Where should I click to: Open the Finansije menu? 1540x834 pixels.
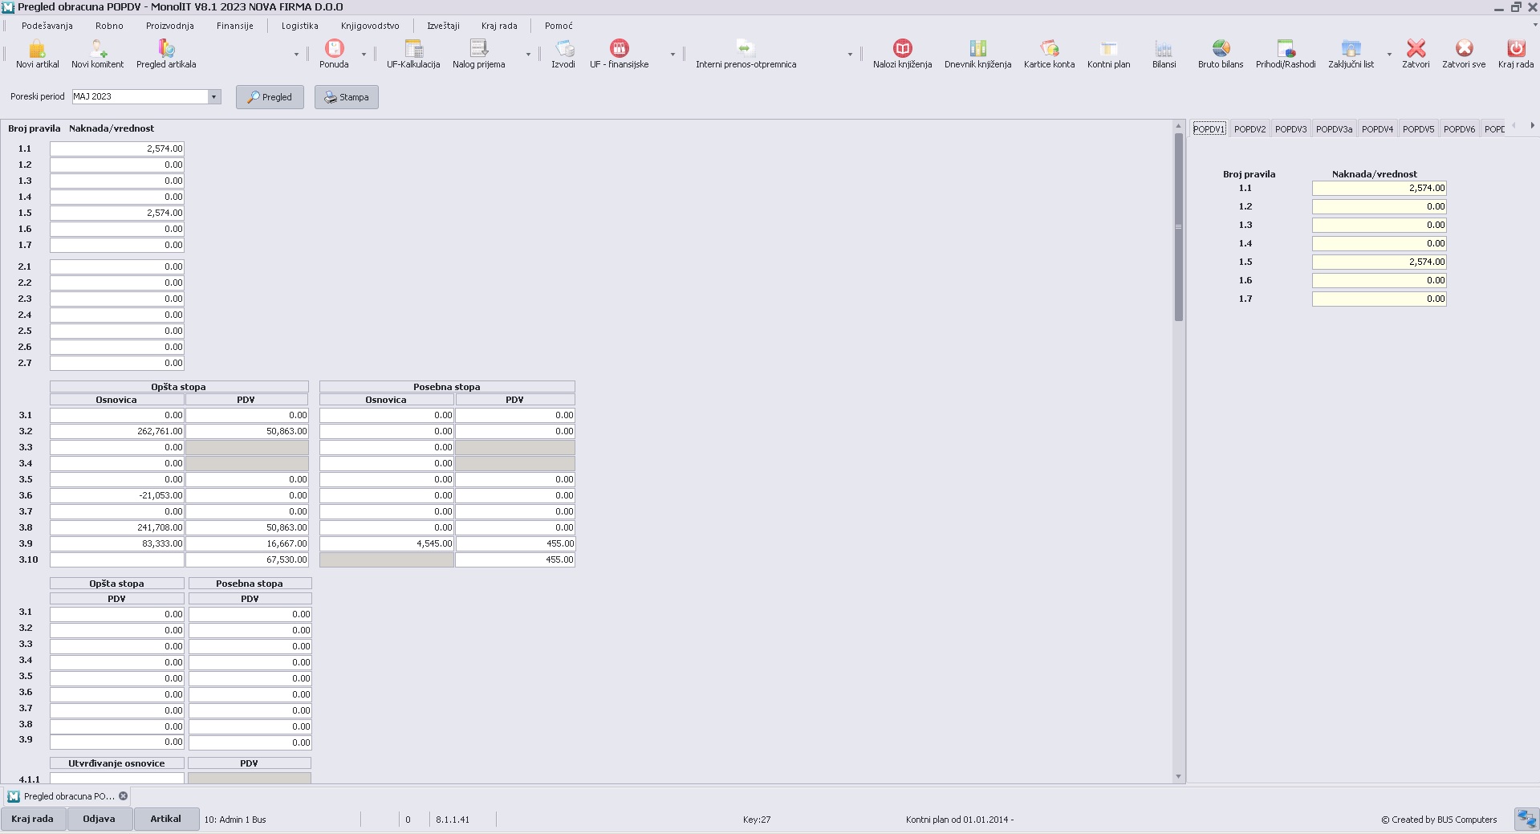coord(235,26)
